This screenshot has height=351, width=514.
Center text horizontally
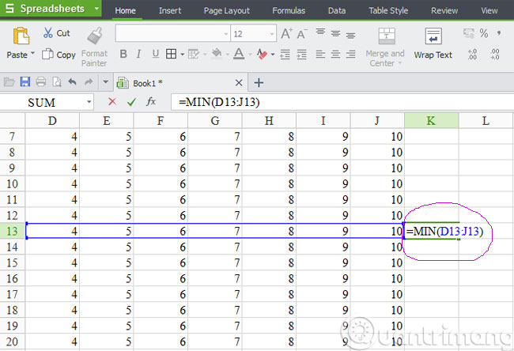click(x=335, y=54)
